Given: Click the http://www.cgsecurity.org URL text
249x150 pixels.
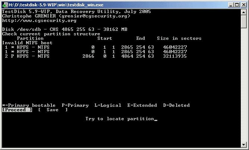Looking at the screenshot, I should coord(39,20).
